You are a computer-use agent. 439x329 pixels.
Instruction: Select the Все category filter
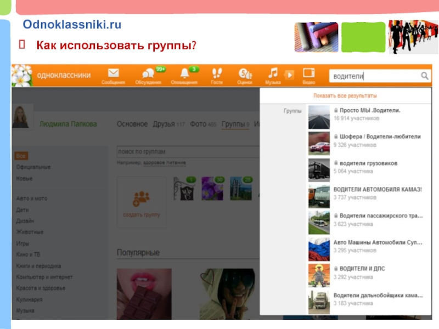tap(21, 156)
